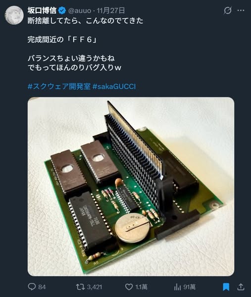
Task: Open the author's profile avatar
Action: (14, 15)
